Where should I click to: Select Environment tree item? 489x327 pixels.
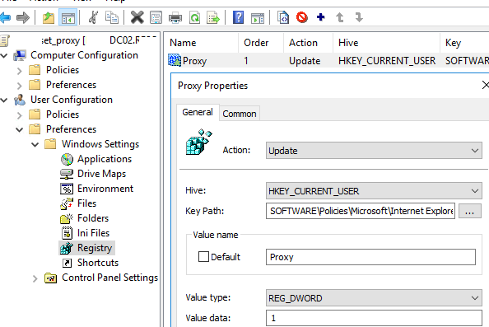click(x=105, y=189)
